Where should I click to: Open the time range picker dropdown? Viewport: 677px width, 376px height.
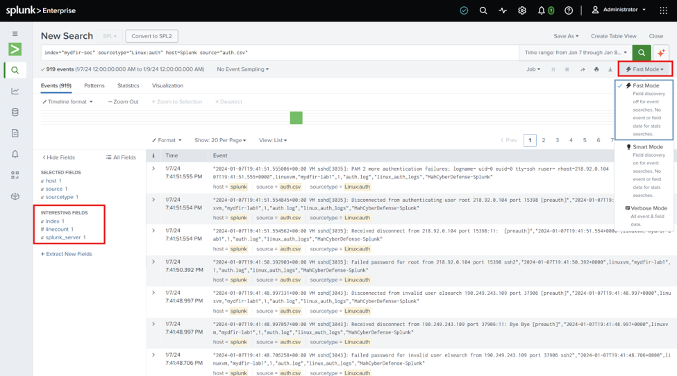pyautogui.click(x=576, y=53)
